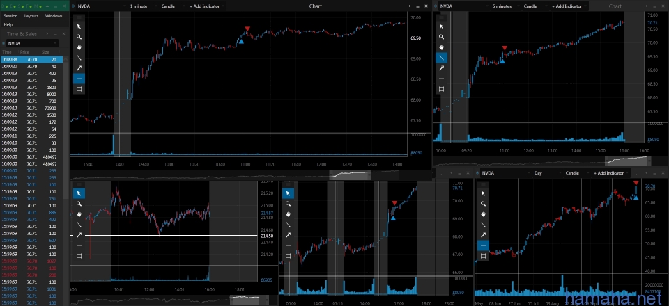Screen dimensions: 669x306
Task: Choose the trend line tool in the Day chart
Action: pos(483,225)
